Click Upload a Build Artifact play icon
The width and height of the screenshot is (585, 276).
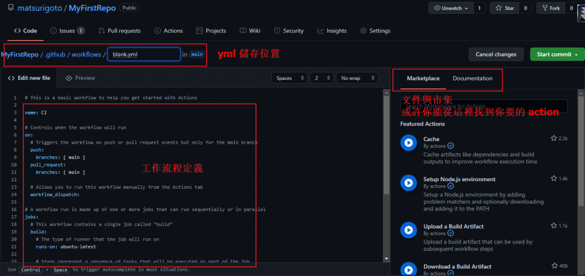click(408, 230)
